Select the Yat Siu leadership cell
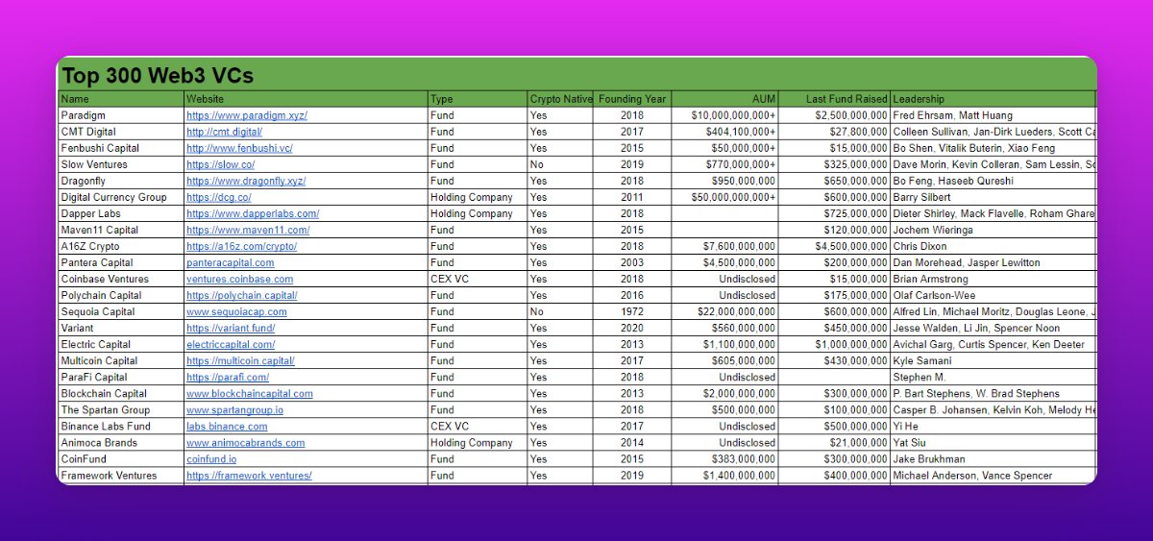 point(994,442)
